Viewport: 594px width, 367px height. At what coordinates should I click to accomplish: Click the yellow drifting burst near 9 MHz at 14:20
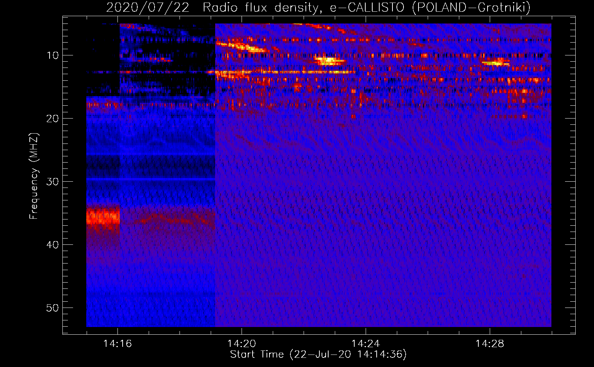click(242, 47)
